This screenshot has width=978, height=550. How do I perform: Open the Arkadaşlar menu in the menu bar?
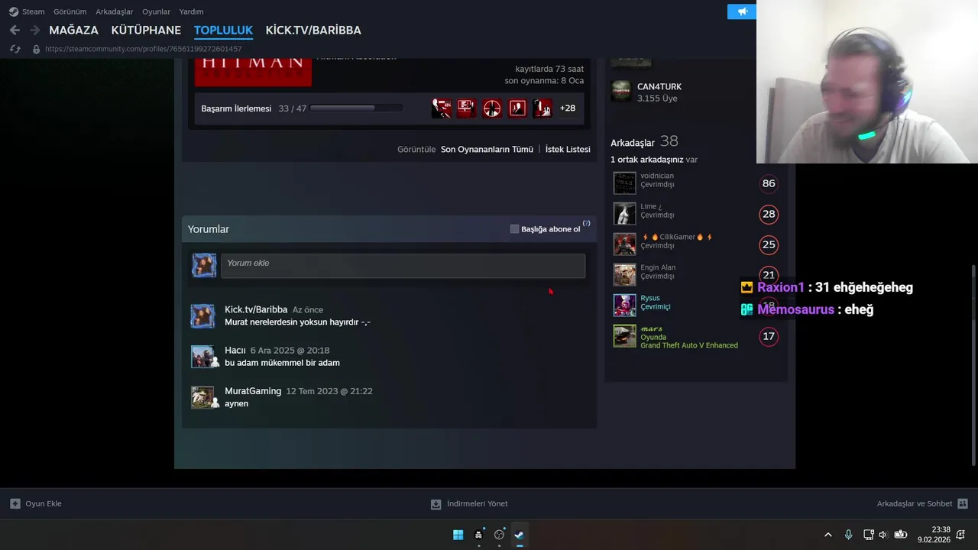[x=114, y=11]
